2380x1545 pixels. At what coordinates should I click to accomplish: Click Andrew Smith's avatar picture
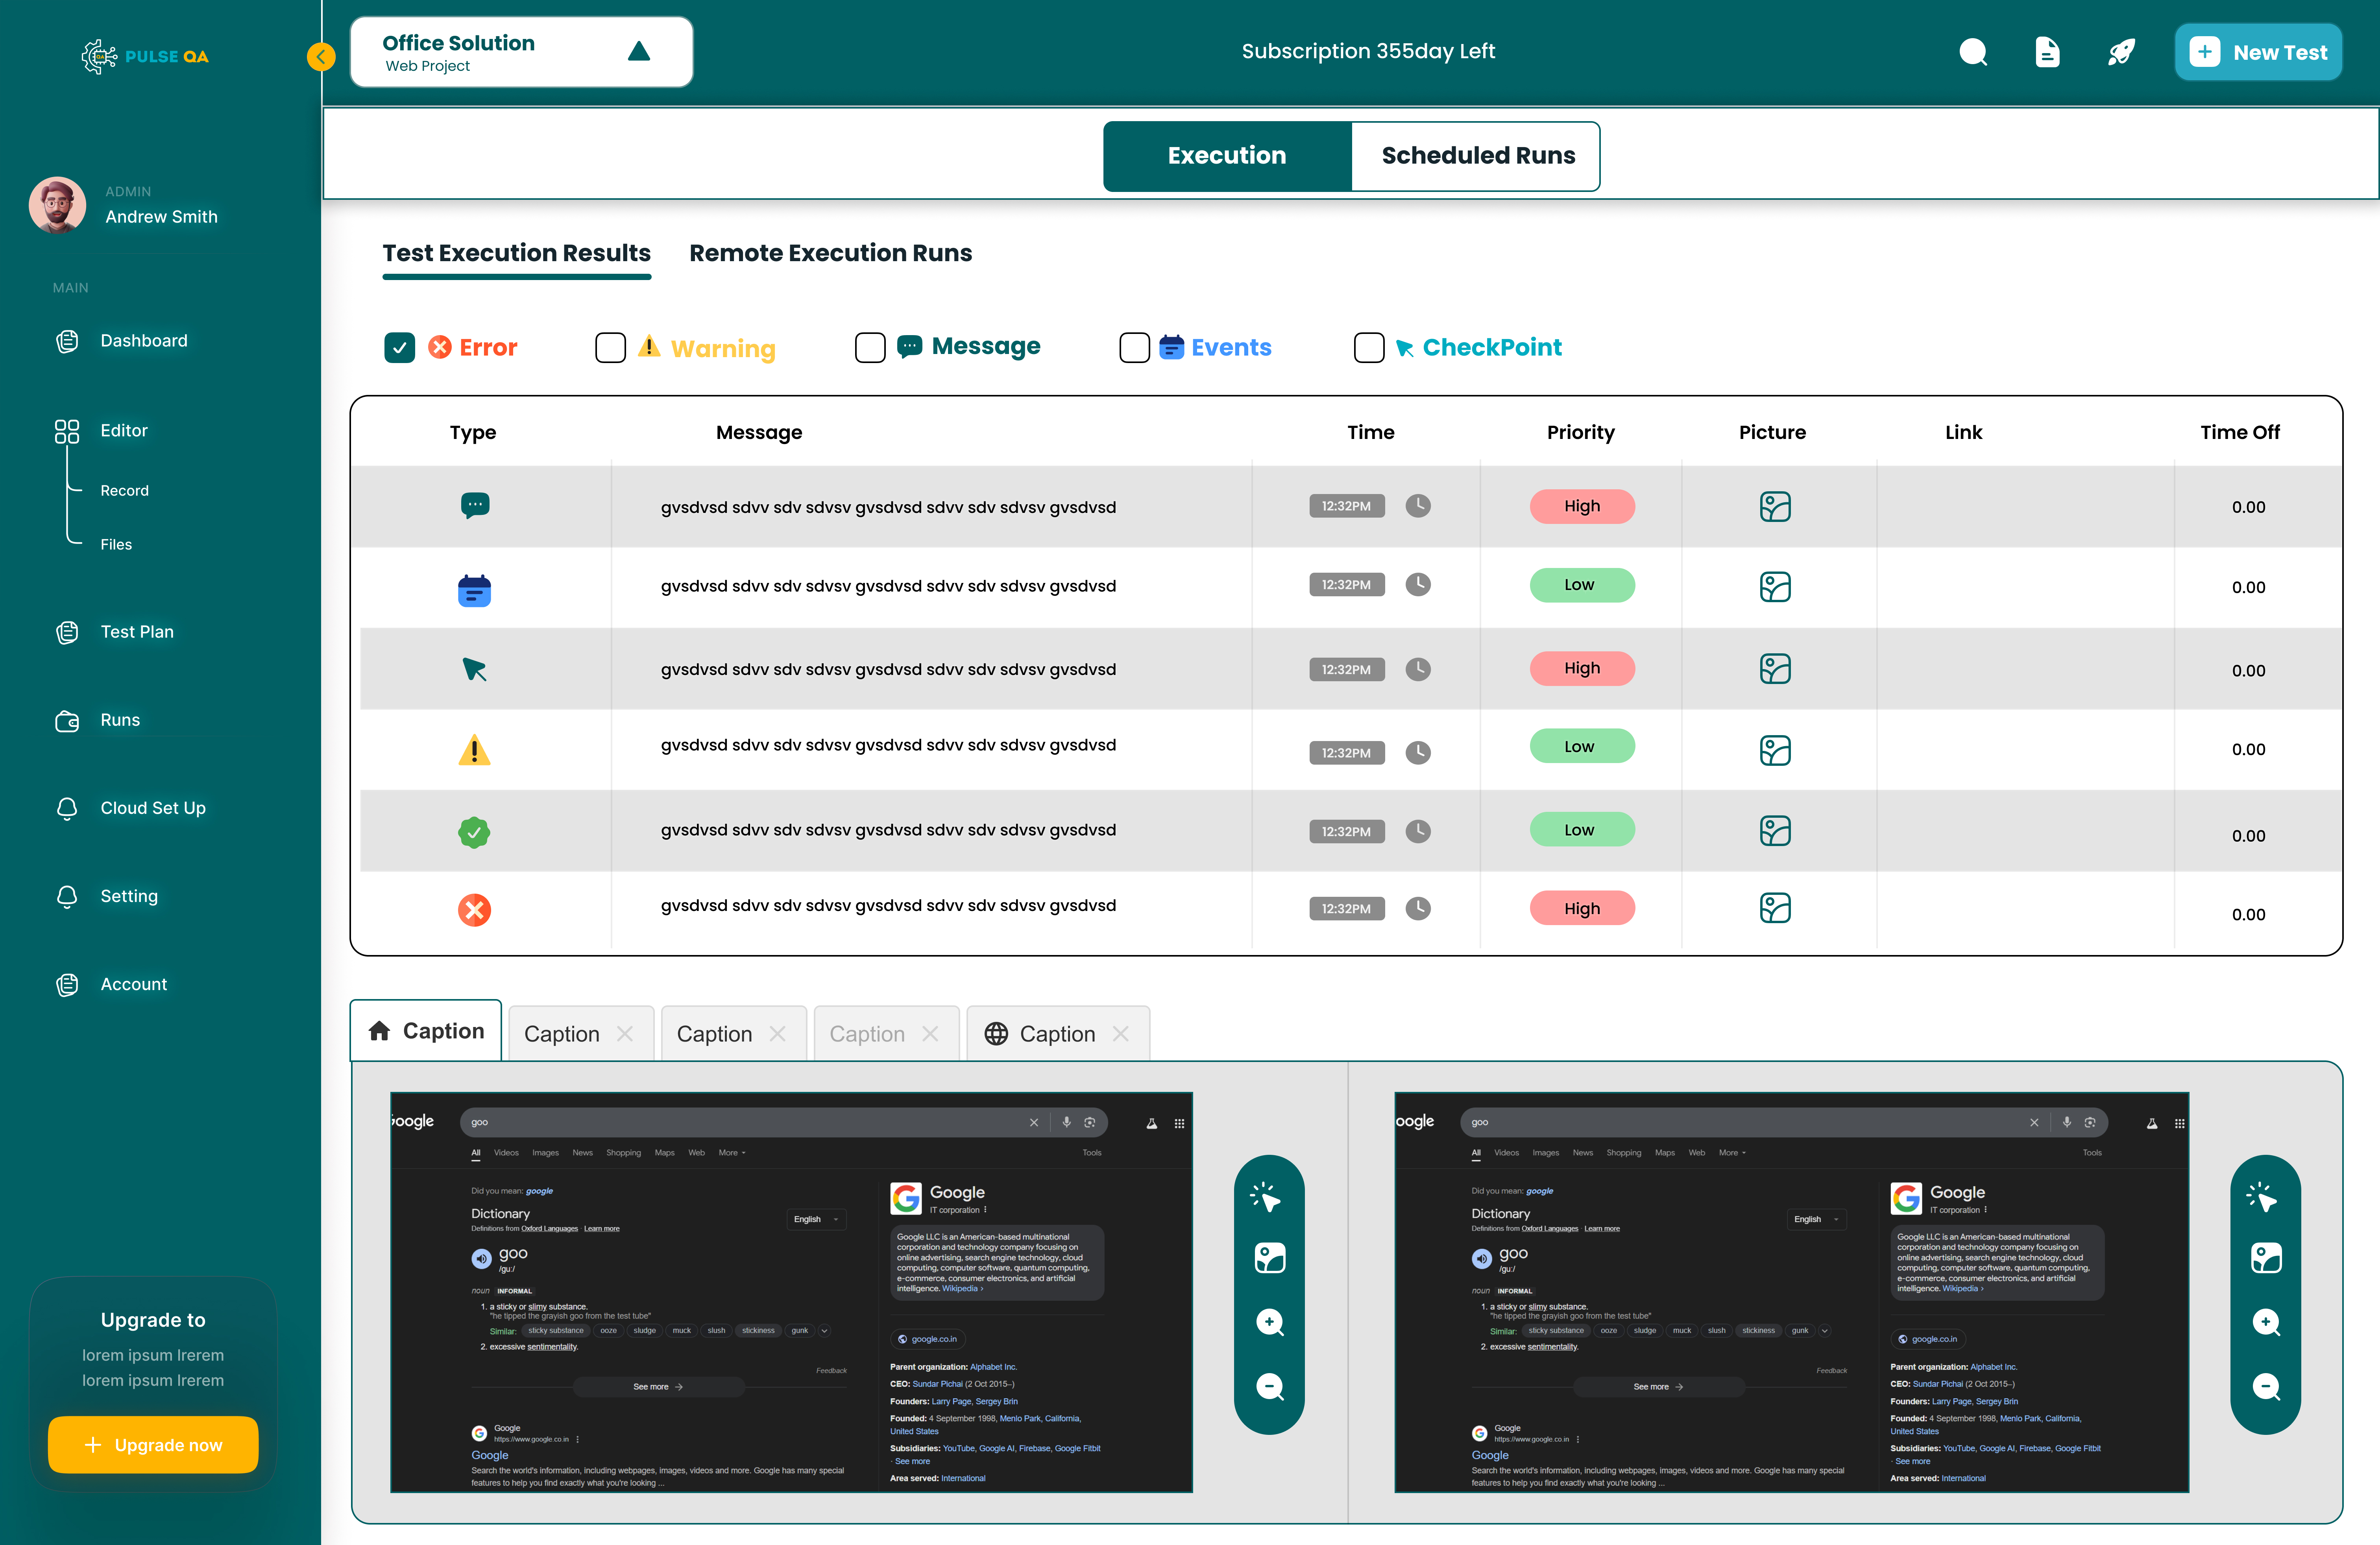point(58,205)
